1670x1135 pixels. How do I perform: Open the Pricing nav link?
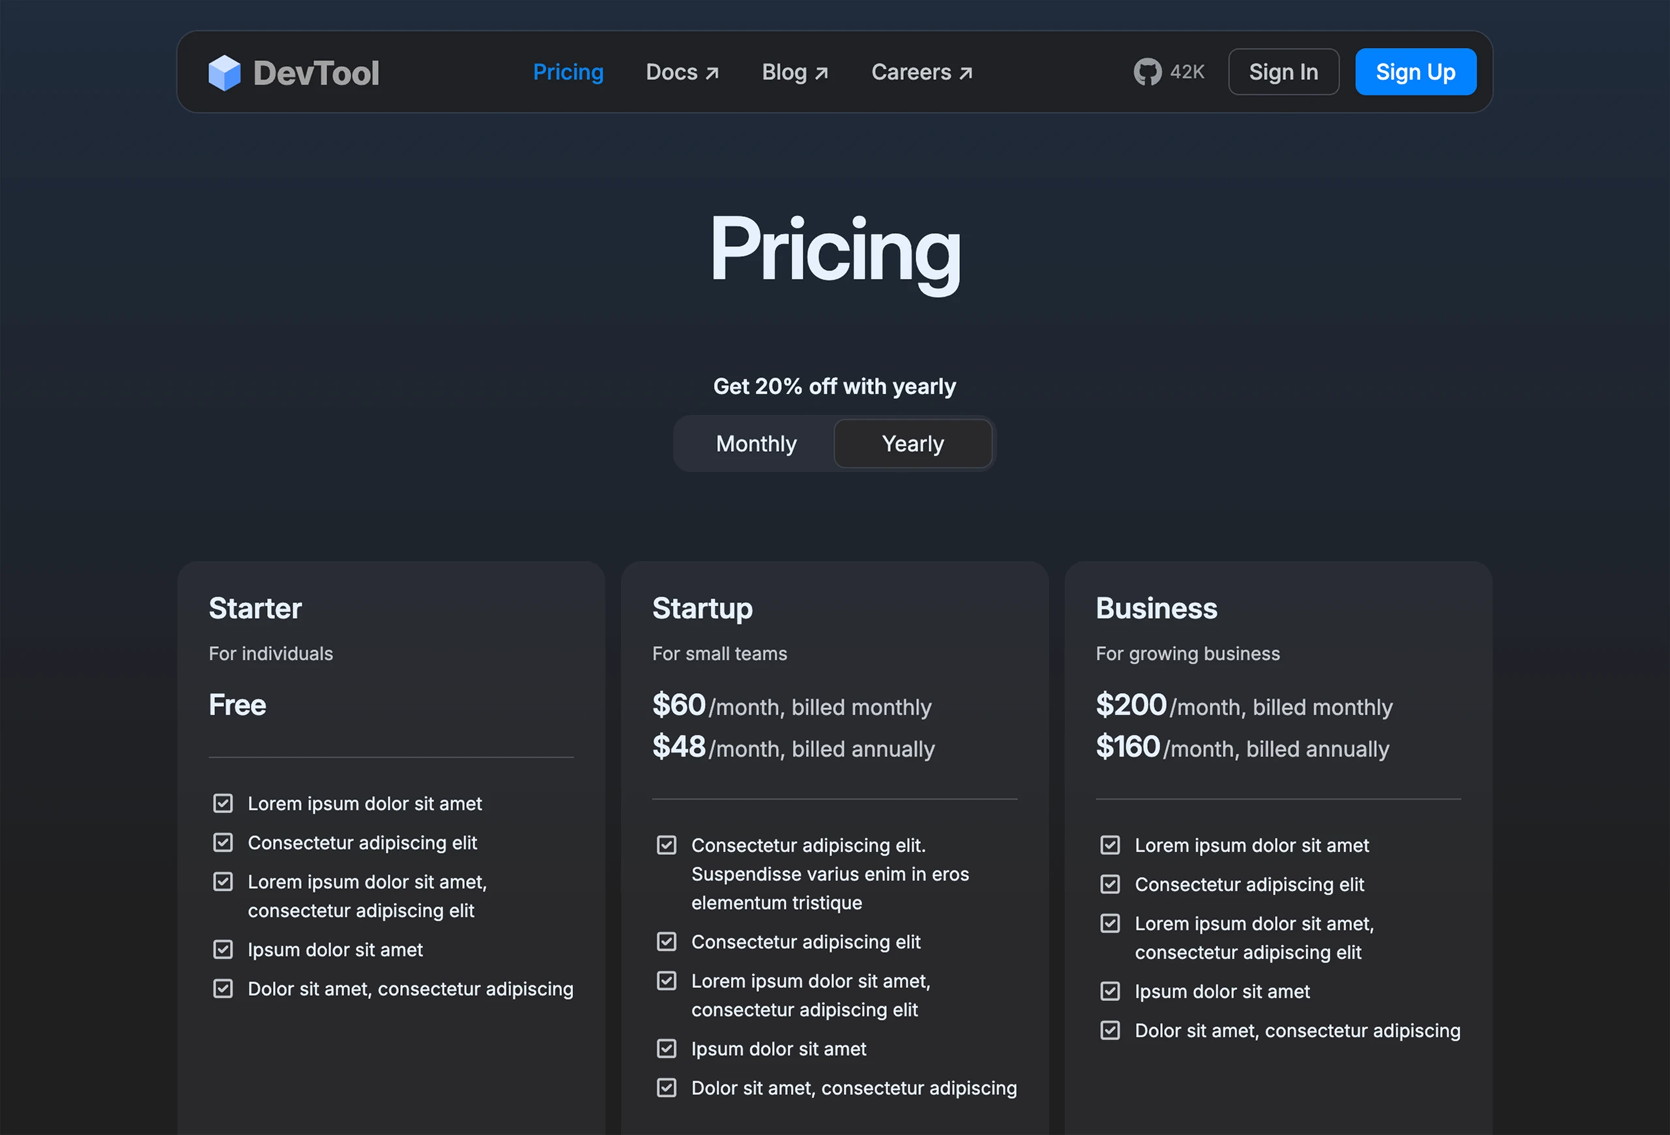point(568,72)
